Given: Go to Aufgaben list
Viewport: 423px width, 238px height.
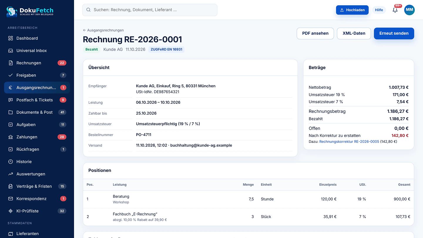Looking at the screenshot, I should pyautogui.click(x=37, y=125).
